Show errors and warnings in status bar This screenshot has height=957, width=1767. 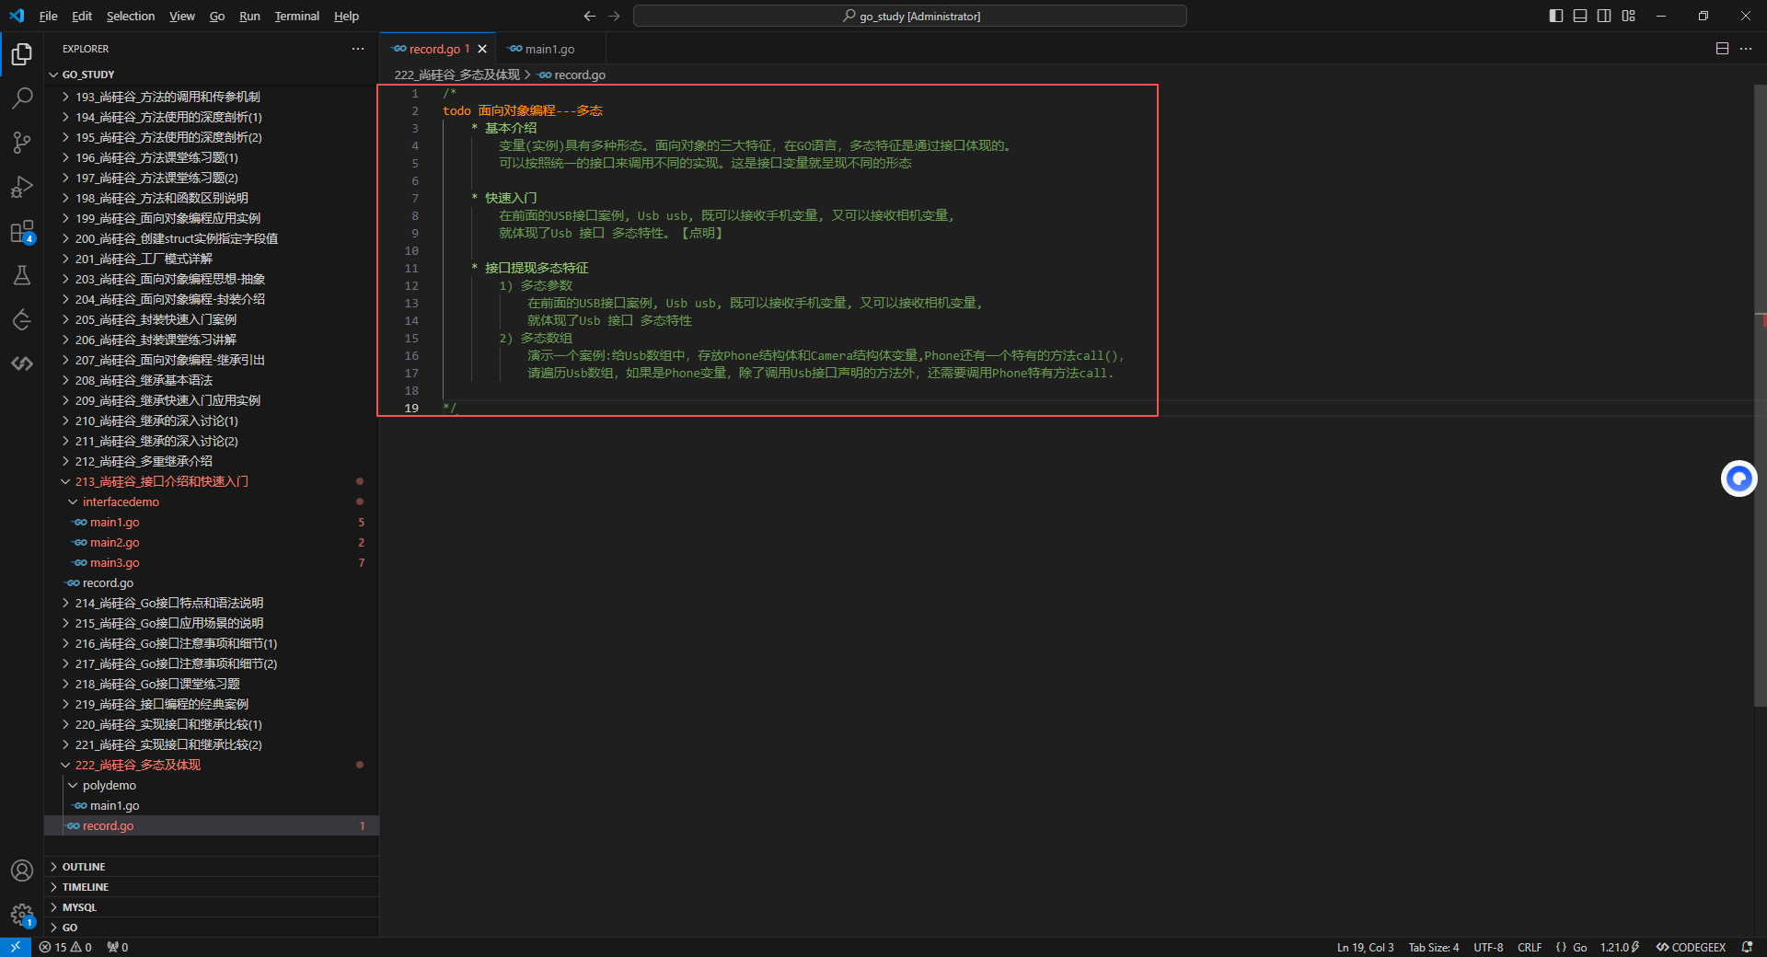click(x=65, y=947)
